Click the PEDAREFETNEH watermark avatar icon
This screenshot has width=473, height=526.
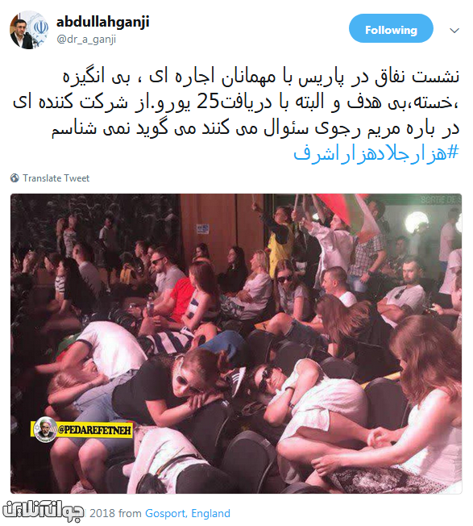pyautogui.click(x=46, y=429)
